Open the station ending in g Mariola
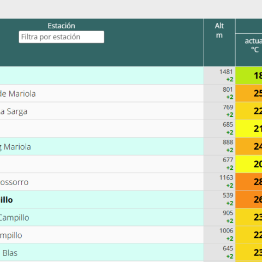Image resolution: width=262 pixels, height=262 pixels. pos(15,147)
